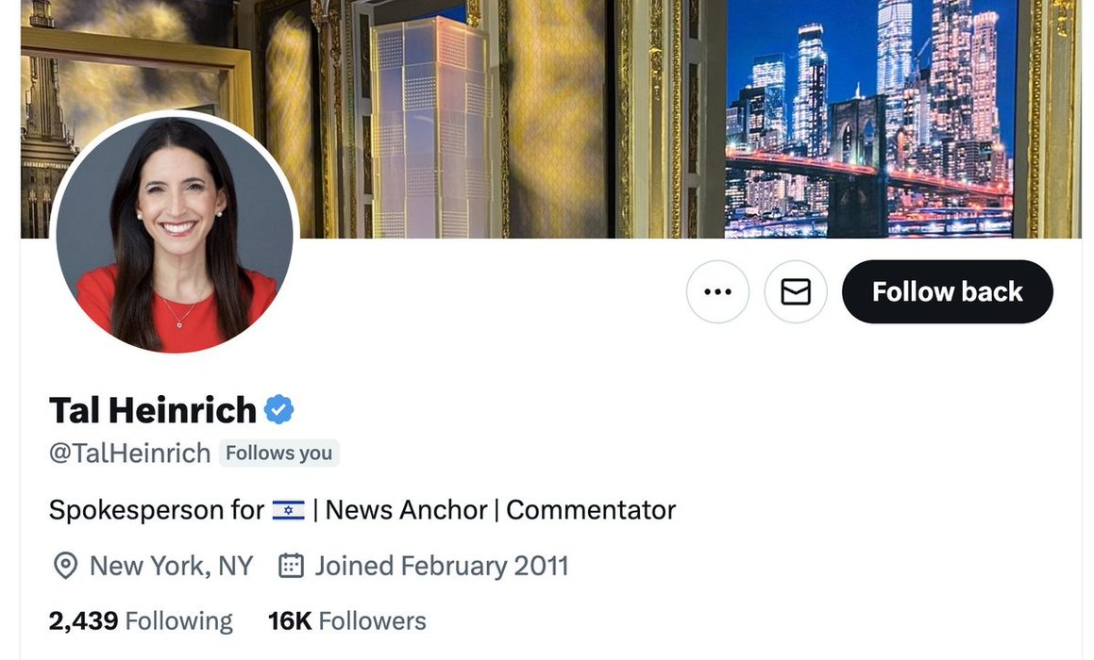1094x660 pixels.
Task: Click the Follows you label
Action: pyautogui.click(x=279, y=453)
